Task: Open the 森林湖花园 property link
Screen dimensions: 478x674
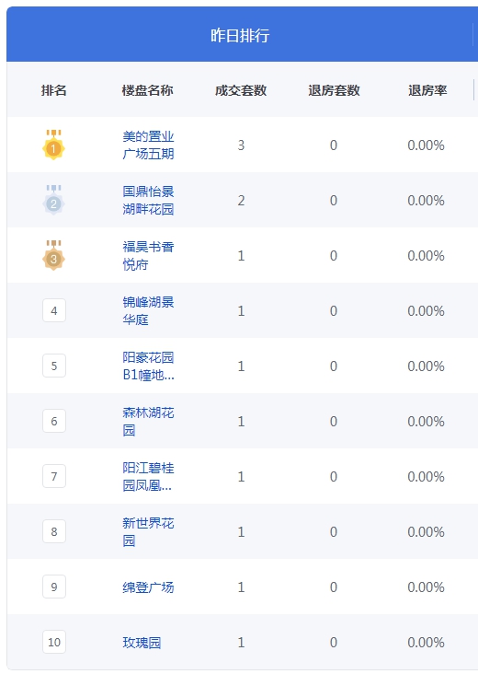Action: 148,422
